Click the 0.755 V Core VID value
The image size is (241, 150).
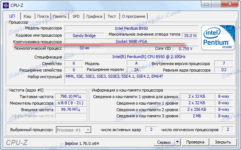click(x=186, y=49)
